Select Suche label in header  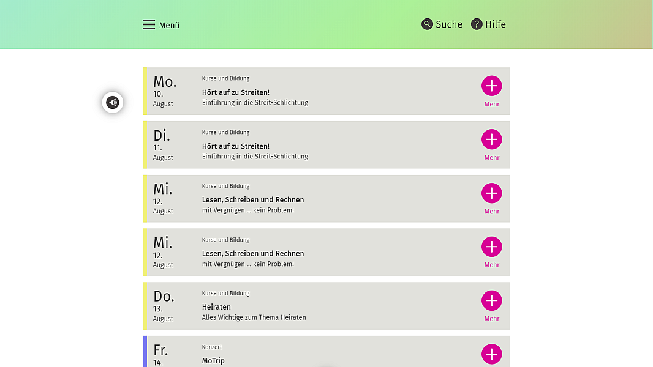pyautogui.click(x=449, y=24)
